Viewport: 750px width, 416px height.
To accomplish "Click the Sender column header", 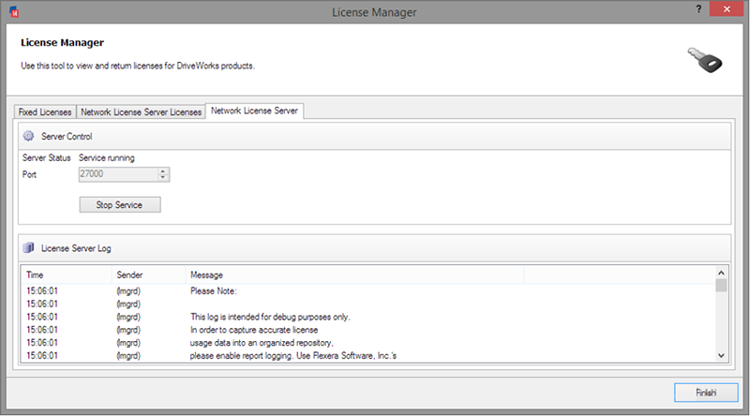I will (x=148, y=275).
